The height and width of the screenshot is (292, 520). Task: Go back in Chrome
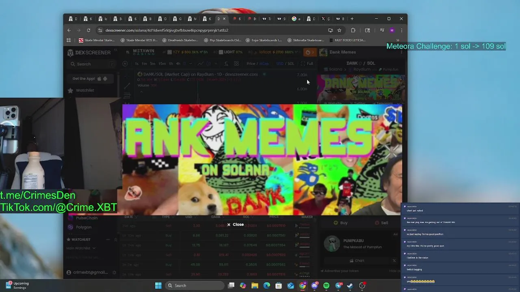click(x=69, y=30)
